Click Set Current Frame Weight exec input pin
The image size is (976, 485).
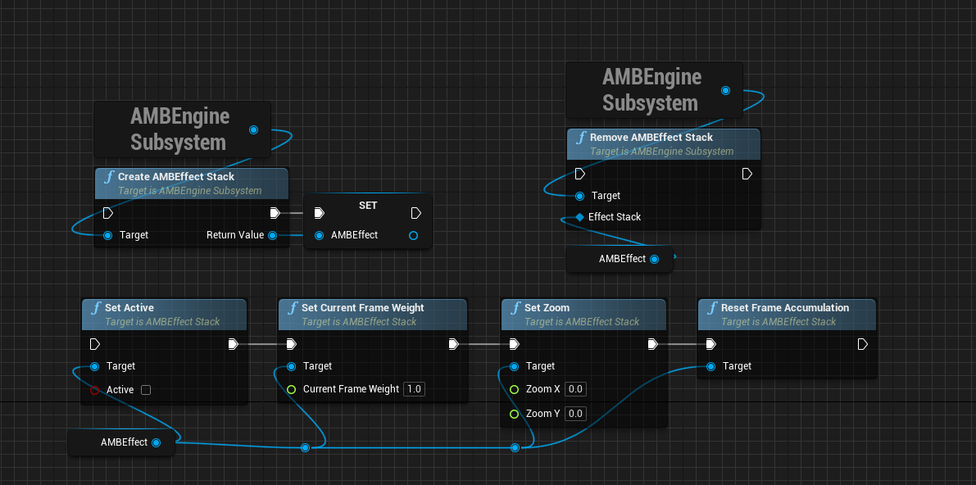tap(291, 344)
